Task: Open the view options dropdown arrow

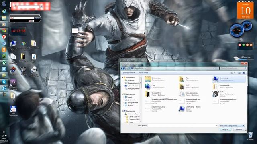Action: coord(235,73)
